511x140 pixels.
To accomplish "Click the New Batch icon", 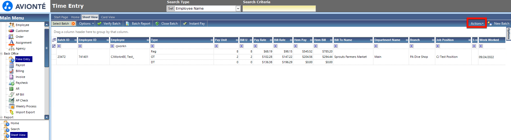I will tap(490, 24).
